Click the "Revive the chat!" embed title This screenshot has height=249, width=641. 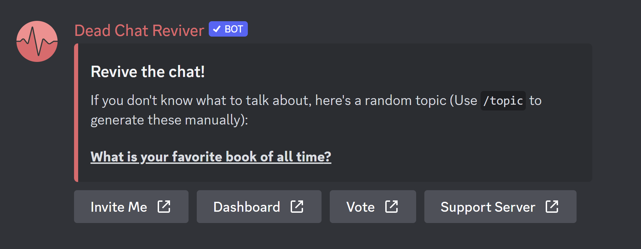[147, 72]
